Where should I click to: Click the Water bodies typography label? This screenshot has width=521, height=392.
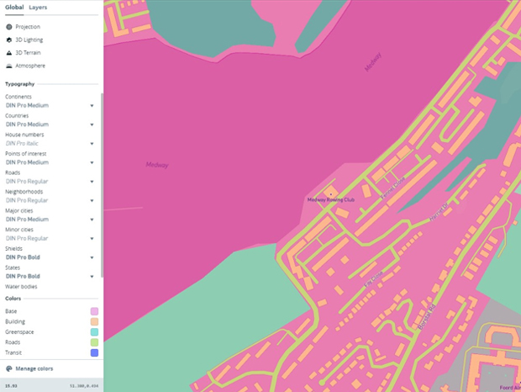21,287
